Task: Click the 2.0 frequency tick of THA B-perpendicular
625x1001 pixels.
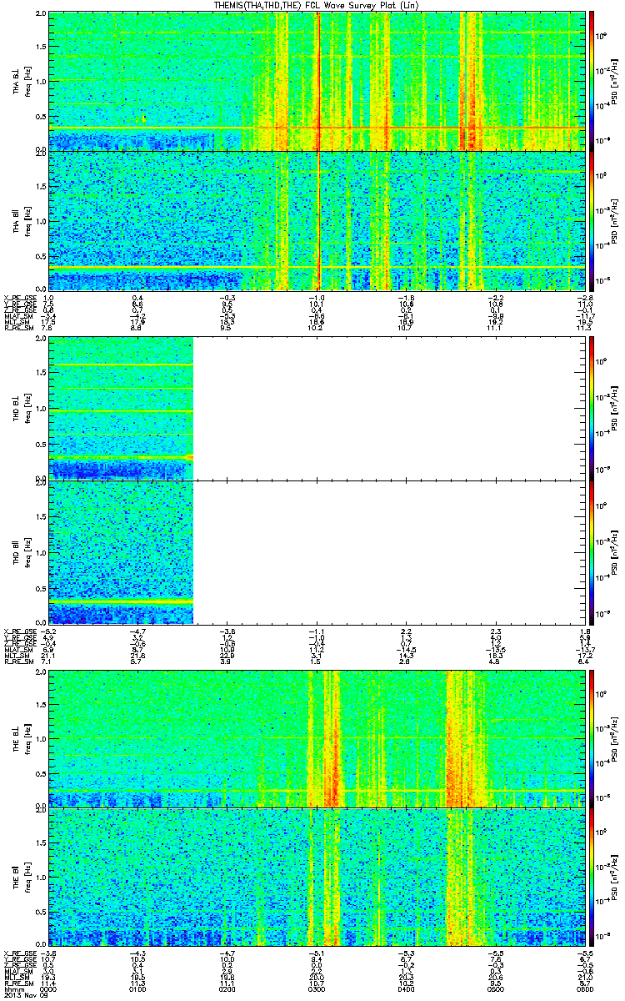Action: (x=42, y=15)
